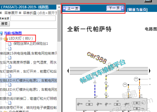Click 菜单折叠 list icon
Screen dimensions: 157x112
tap(20, 13)
